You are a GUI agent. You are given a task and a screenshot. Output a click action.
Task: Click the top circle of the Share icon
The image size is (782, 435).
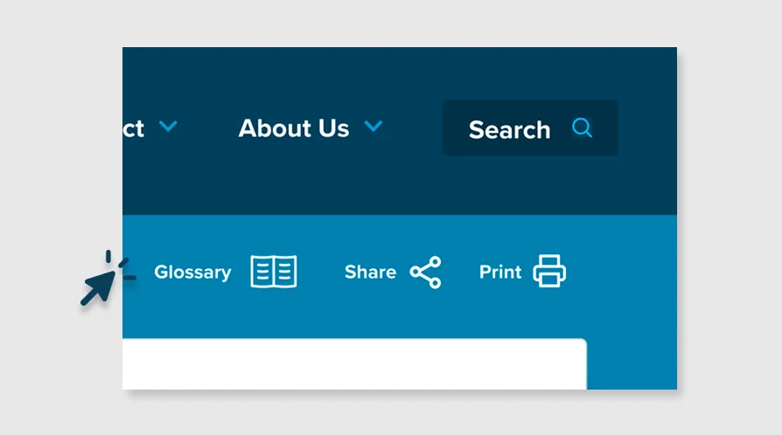pyautogui.click(x=436, y=261)
